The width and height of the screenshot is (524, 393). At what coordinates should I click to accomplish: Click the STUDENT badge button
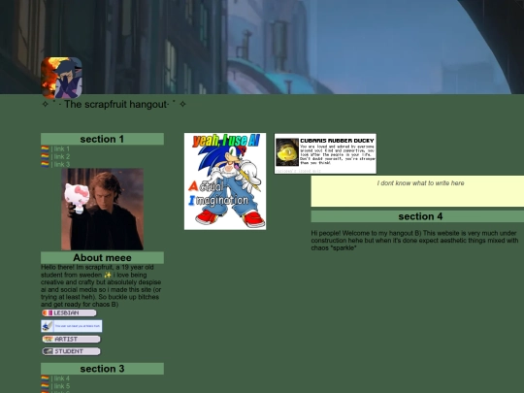coord(71,351)
